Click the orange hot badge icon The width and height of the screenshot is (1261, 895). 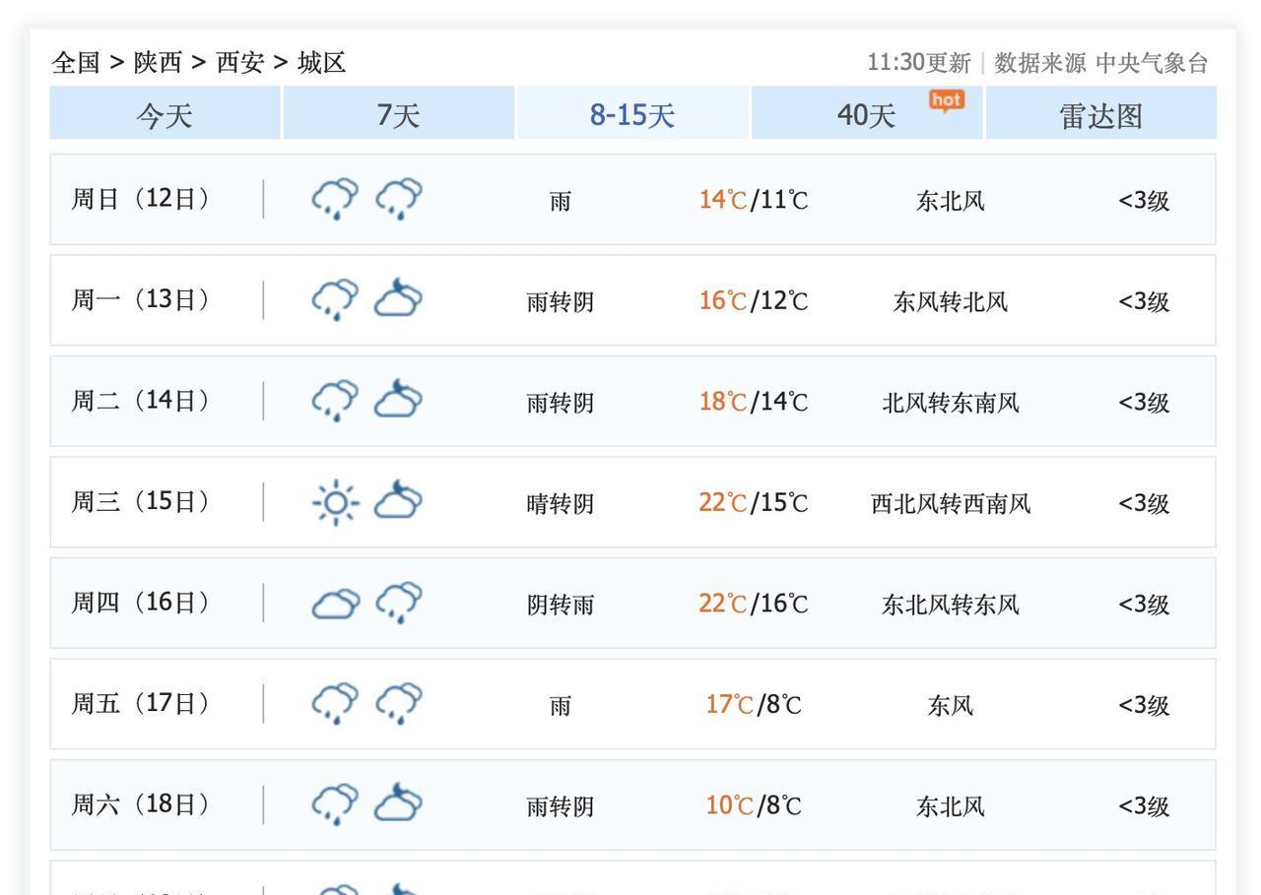(x=947, y=100)
